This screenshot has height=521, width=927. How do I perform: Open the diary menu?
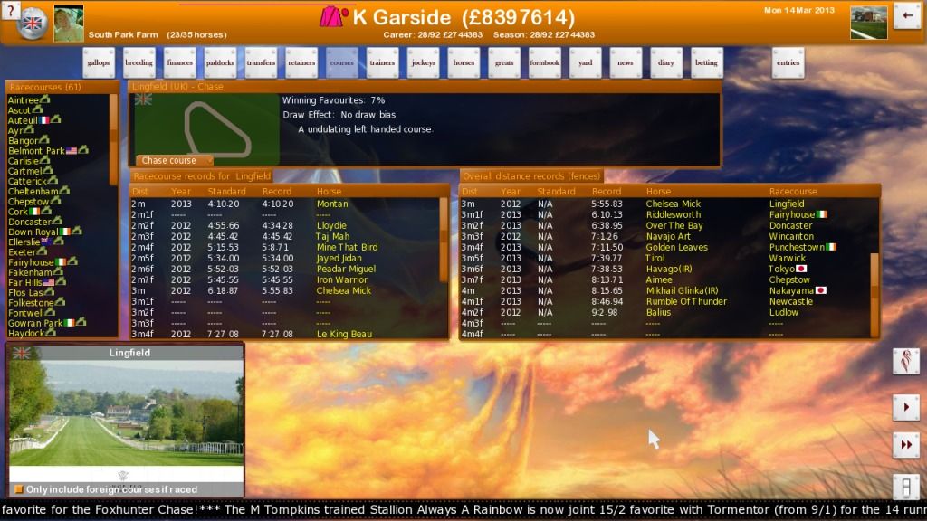tap(666, 62)
